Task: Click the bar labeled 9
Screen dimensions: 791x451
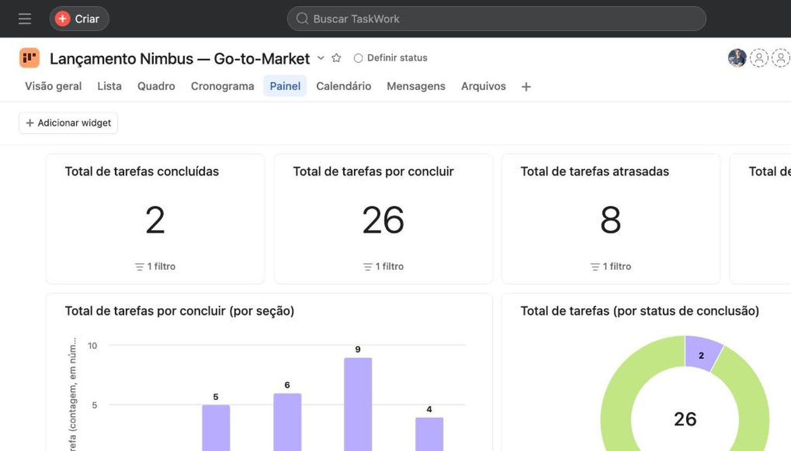Action: [x=358, y=404]
